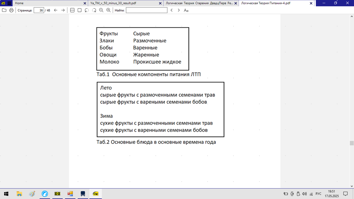Close the Логическая Теория Питания-4.pdf tab
Screen dimensions: 354x199
pos(311,3)
